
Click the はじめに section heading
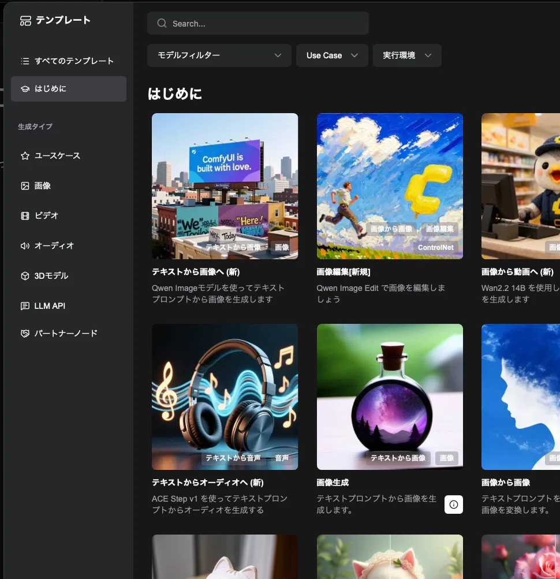[175, 94]
